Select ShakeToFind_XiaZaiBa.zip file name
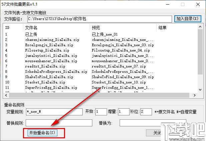The image size is (206, 141). [49, 77]
